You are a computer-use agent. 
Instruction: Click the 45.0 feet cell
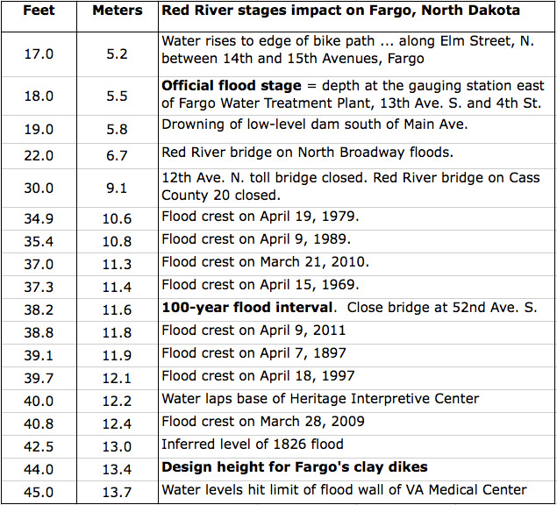pos(39,491)
